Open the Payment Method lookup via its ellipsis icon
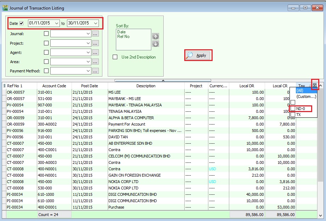This screenshot has width=326, height=221. 95,71
